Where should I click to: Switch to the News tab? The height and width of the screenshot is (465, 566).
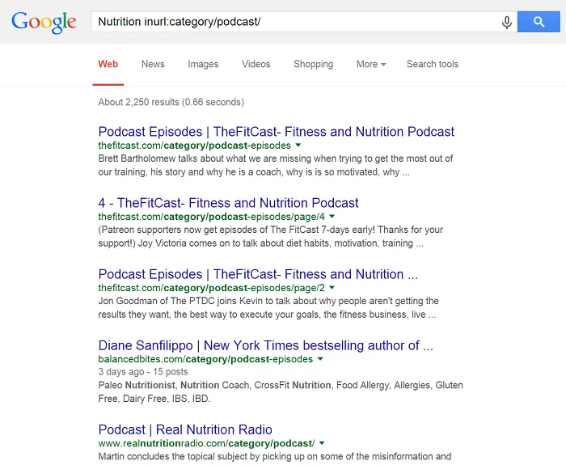153,64
